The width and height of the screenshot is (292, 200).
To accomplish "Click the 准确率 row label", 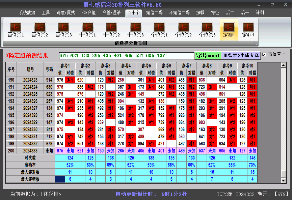I will tap(30, 165).
